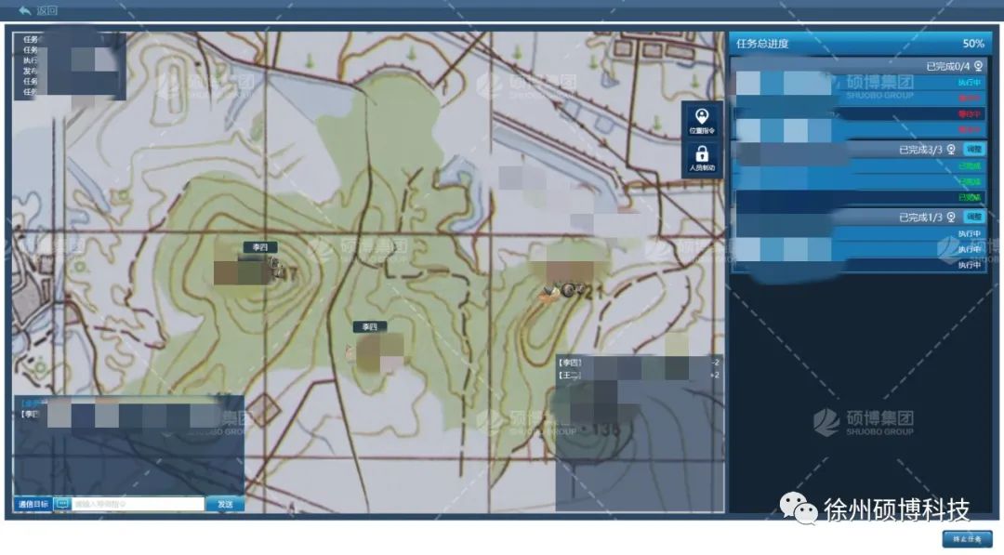Viewport: 1004px width, 555px height.
Task: Click the 返回 back arrow icon
Action: coord(25,10)
